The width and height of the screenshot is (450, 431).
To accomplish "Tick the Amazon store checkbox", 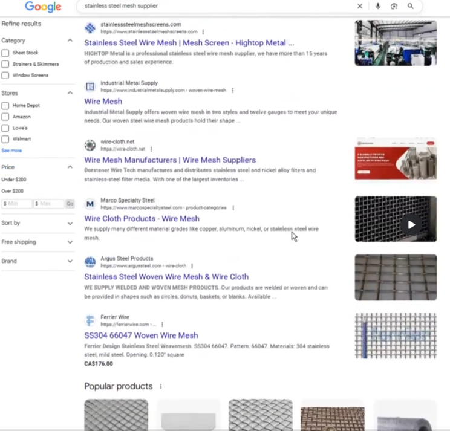I will coord(5,117).
